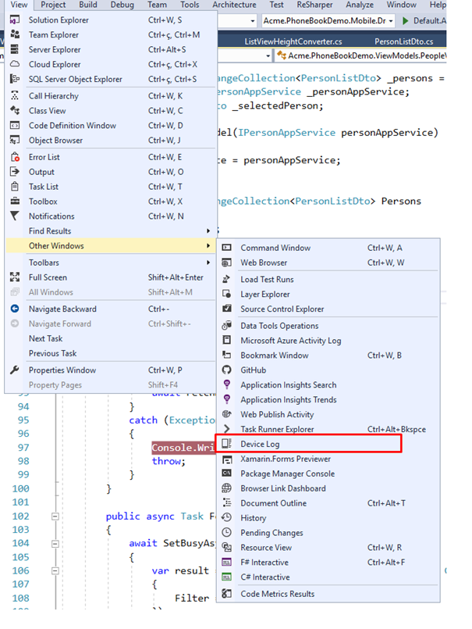Click the Code Metrics Results icon

click(227, 594)
